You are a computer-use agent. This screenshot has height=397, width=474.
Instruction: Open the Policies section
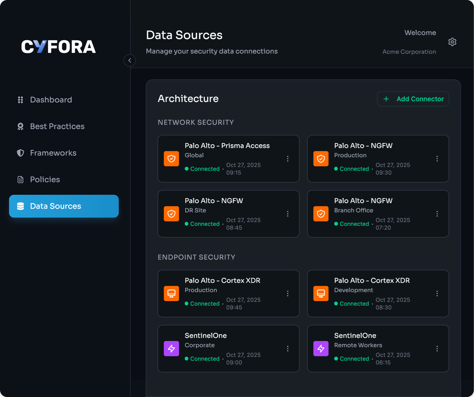click(x=64, y=180)
